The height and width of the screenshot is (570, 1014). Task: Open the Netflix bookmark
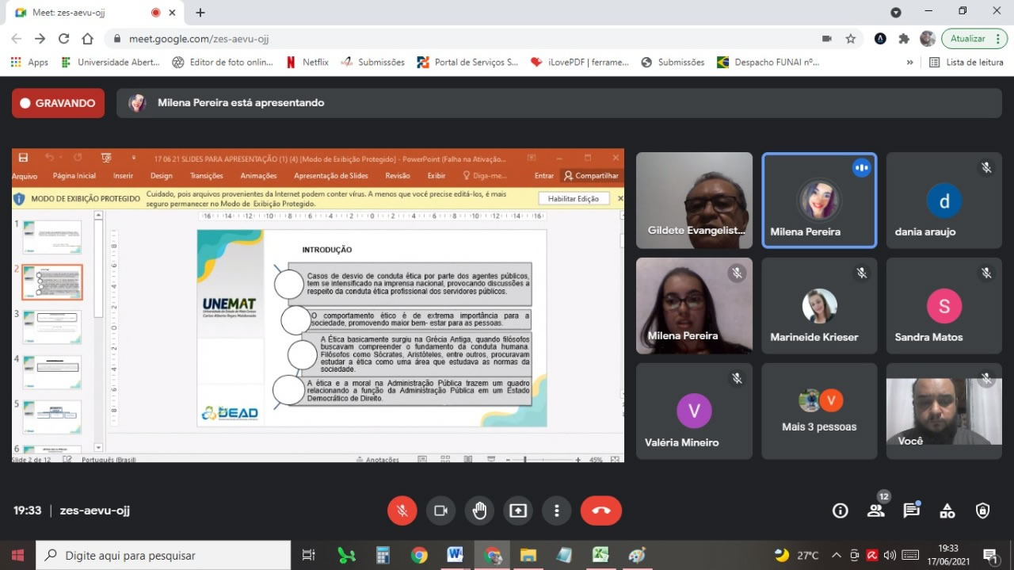click(x=307, y=62)
